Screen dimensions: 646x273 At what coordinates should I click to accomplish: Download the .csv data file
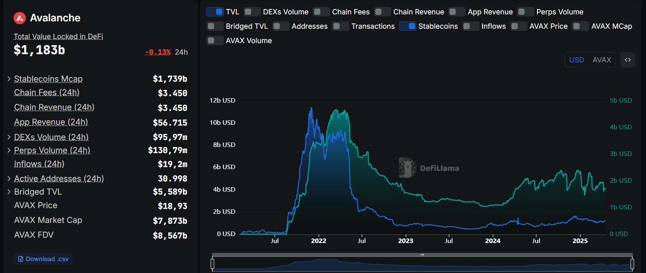click(x=43, y=259)
